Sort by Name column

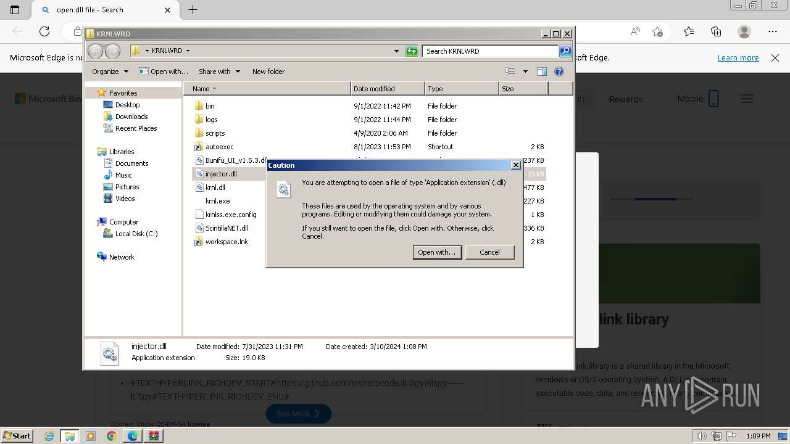point(267,89)
